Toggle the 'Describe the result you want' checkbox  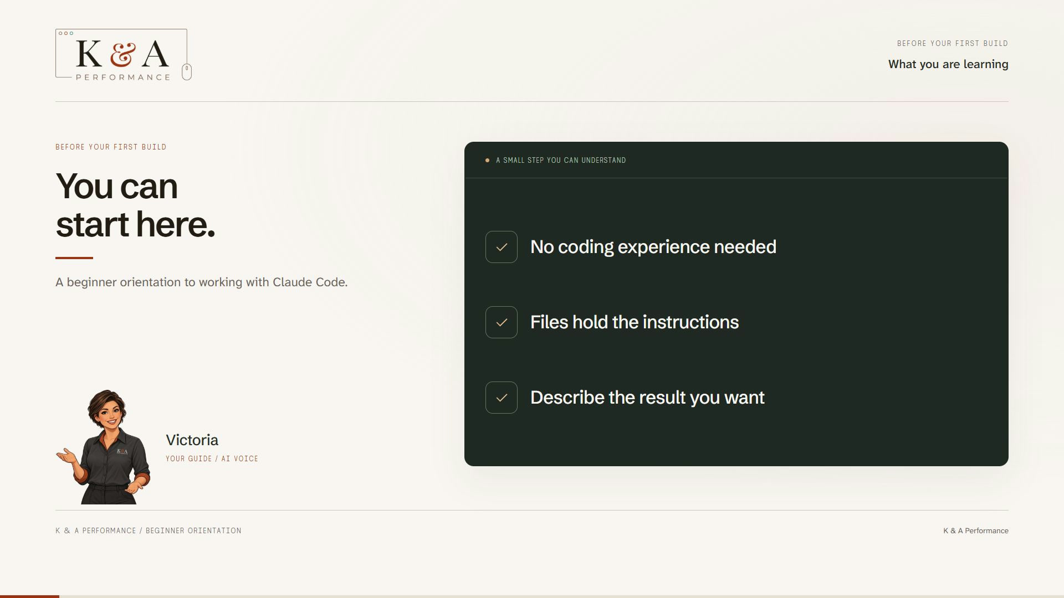pos(502,398)
